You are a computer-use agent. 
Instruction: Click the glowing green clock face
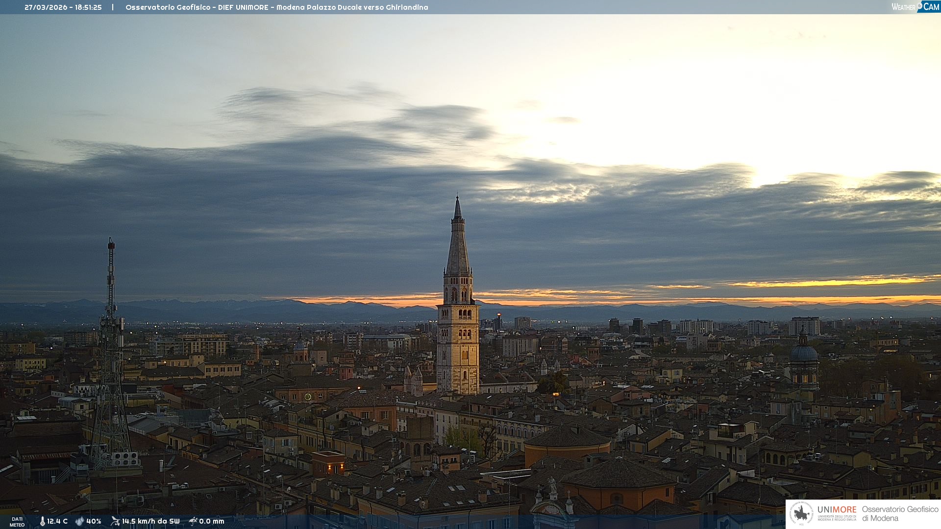point(308,397)
